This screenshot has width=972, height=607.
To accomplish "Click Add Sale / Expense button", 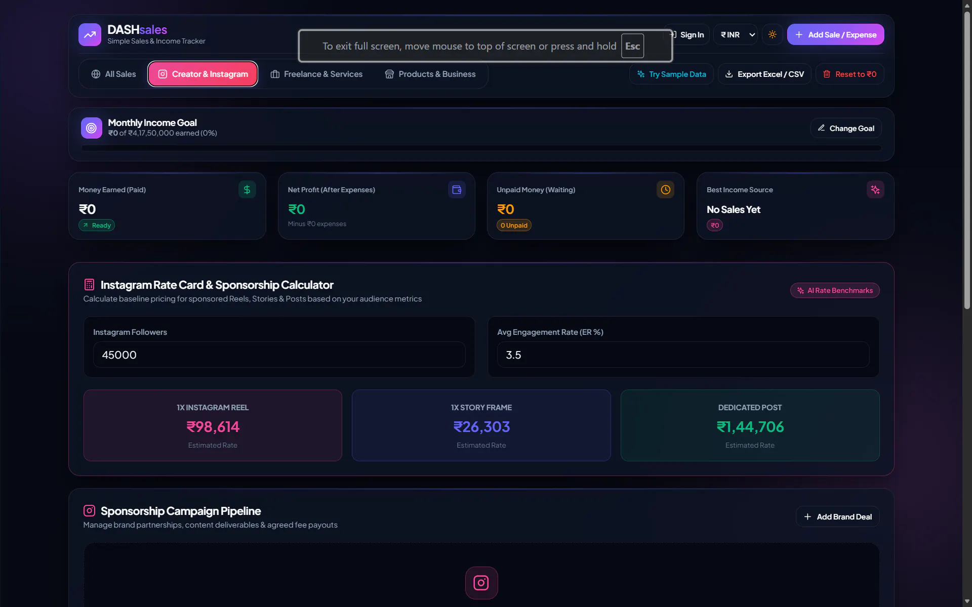I will tap(835, 34).
